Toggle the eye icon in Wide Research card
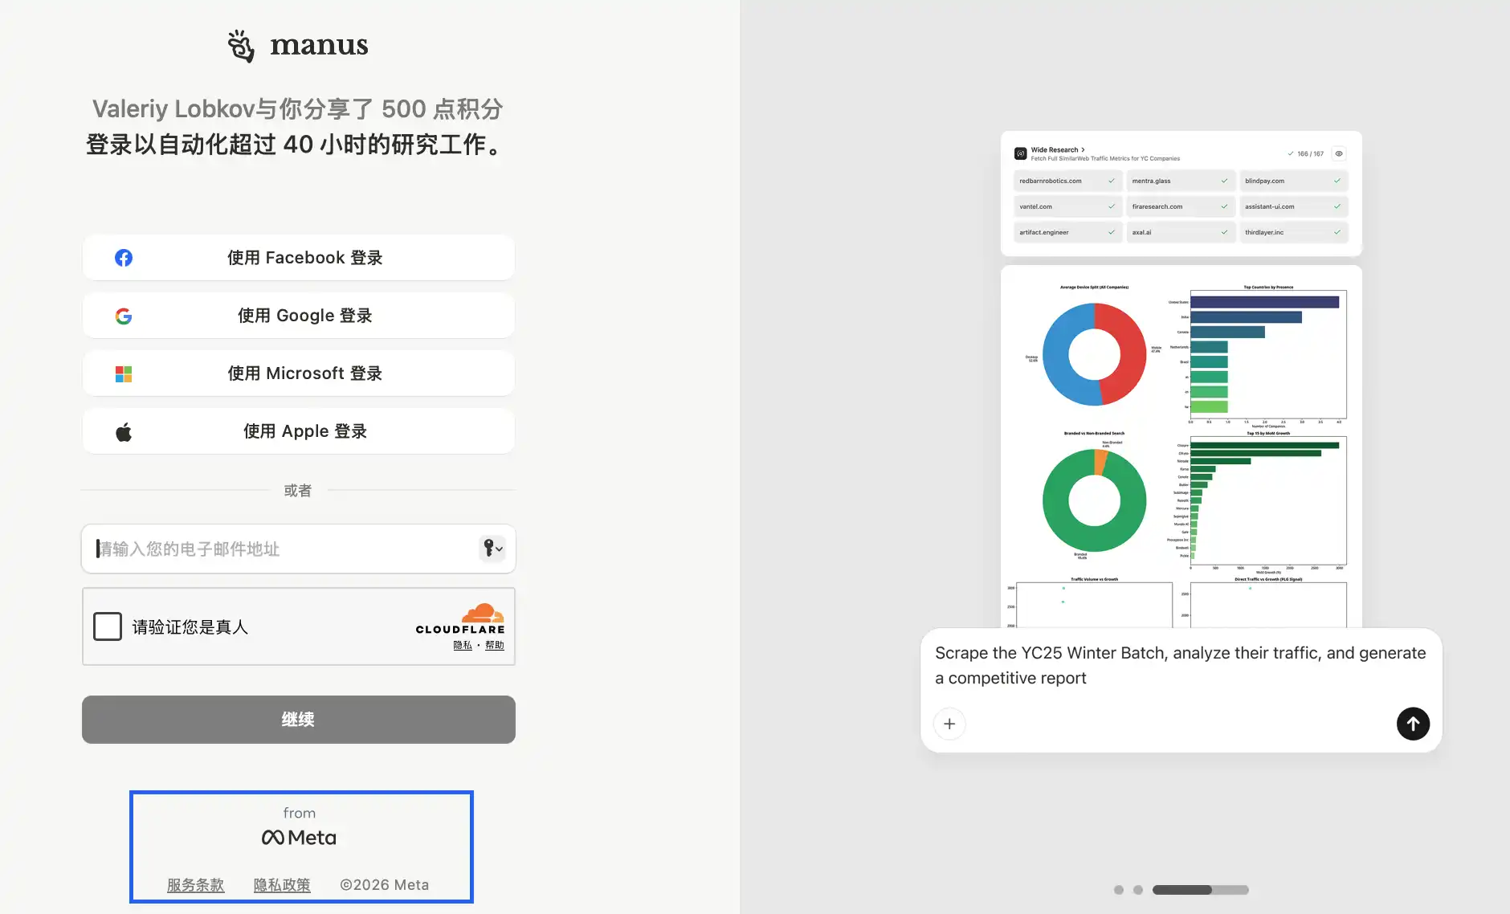This screenshot has width=1510, height=914. 1339,153
